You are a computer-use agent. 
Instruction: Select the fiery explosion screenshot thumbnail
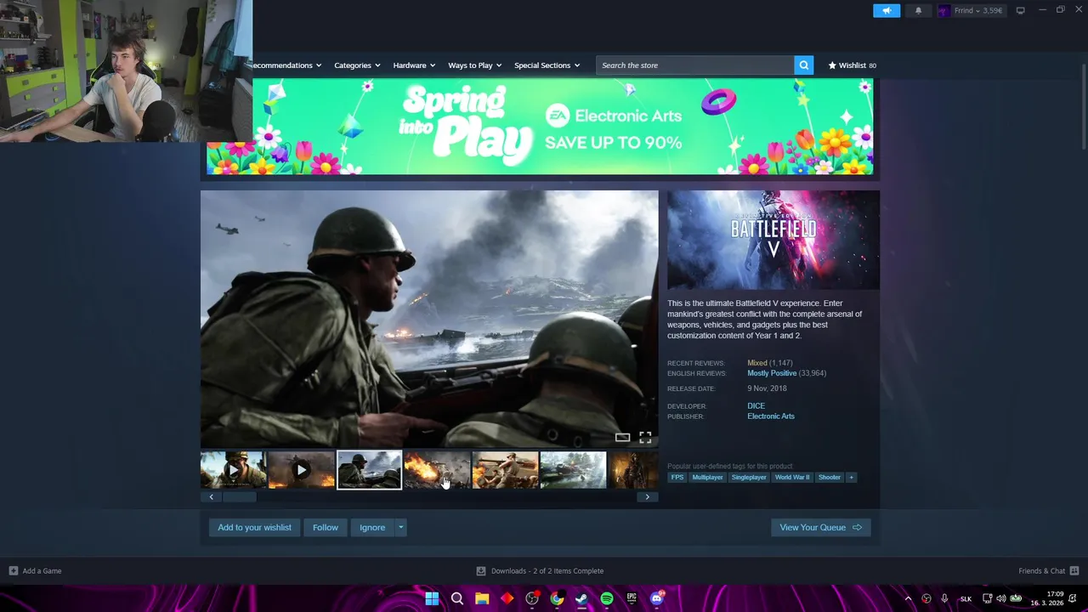[437, 470]
